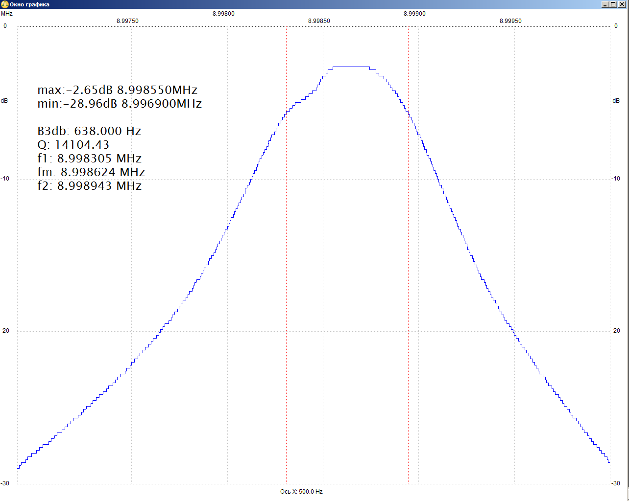Click the MHz unit label at top-left
This screenshot has width=629, height=501.
coord(7,14)
